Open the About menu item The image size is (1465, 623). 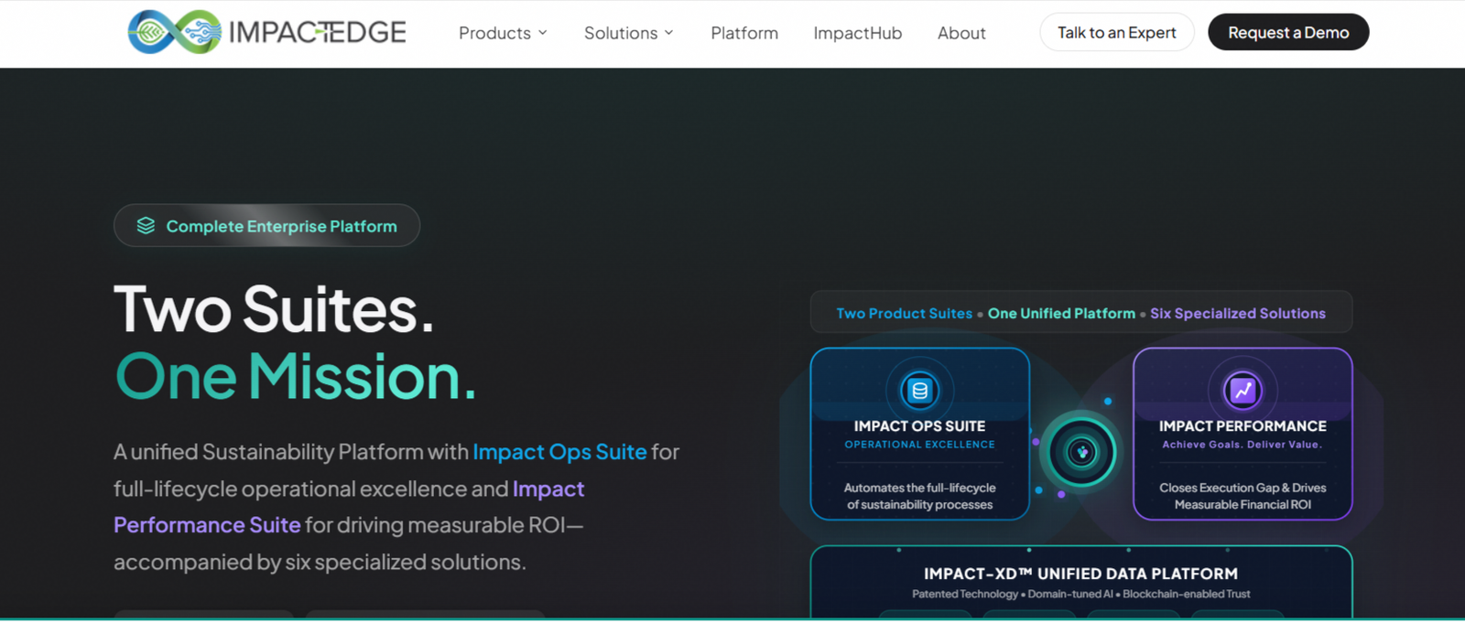point(961,33)
